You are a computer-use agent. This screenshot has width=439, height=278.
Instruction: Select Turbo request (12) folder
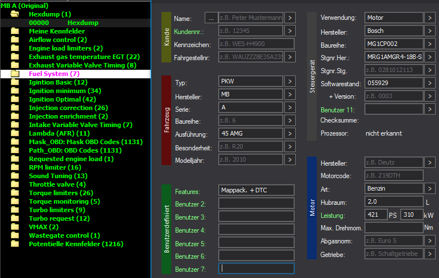click(59, 218)
